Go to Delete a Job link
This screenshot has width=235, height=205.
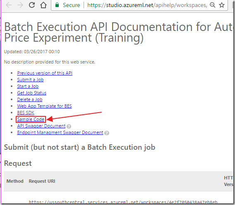click(x=30, y=99)
